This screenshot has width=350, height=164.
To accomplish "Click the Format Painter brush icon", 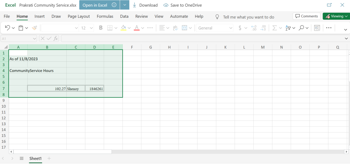I will coord(34,28).
